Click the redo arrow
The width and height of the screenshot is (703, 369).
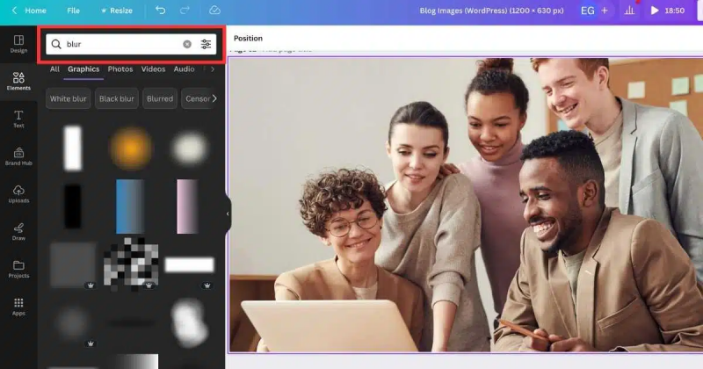185,11
